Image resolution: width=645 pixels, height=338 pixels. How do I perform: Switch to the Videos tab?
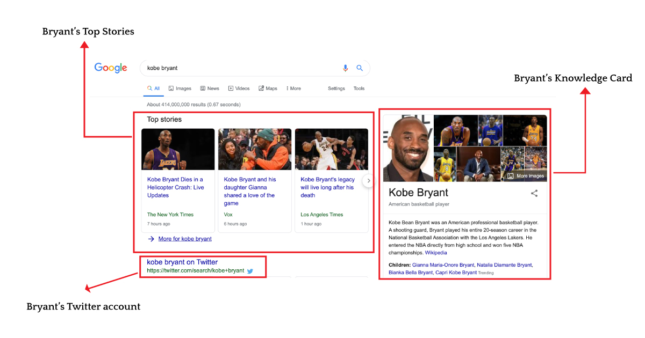[239, 89]
